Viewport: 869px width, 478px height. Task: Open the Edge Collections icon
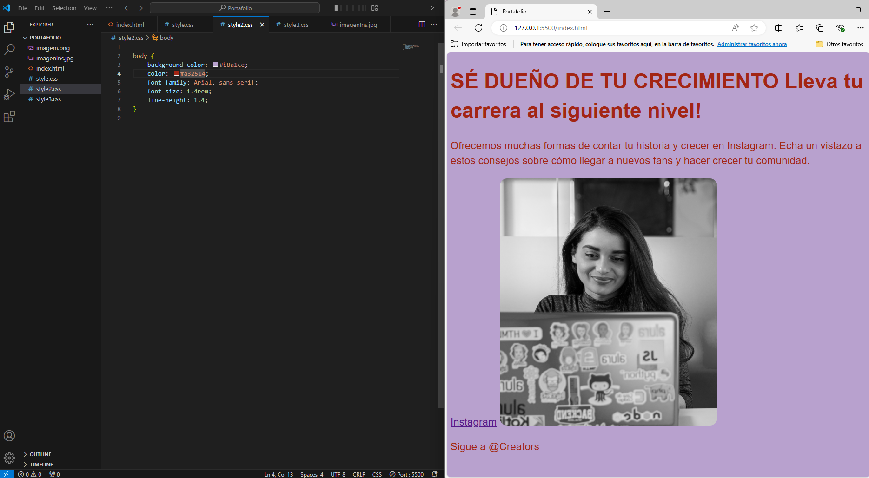(820, 28)
